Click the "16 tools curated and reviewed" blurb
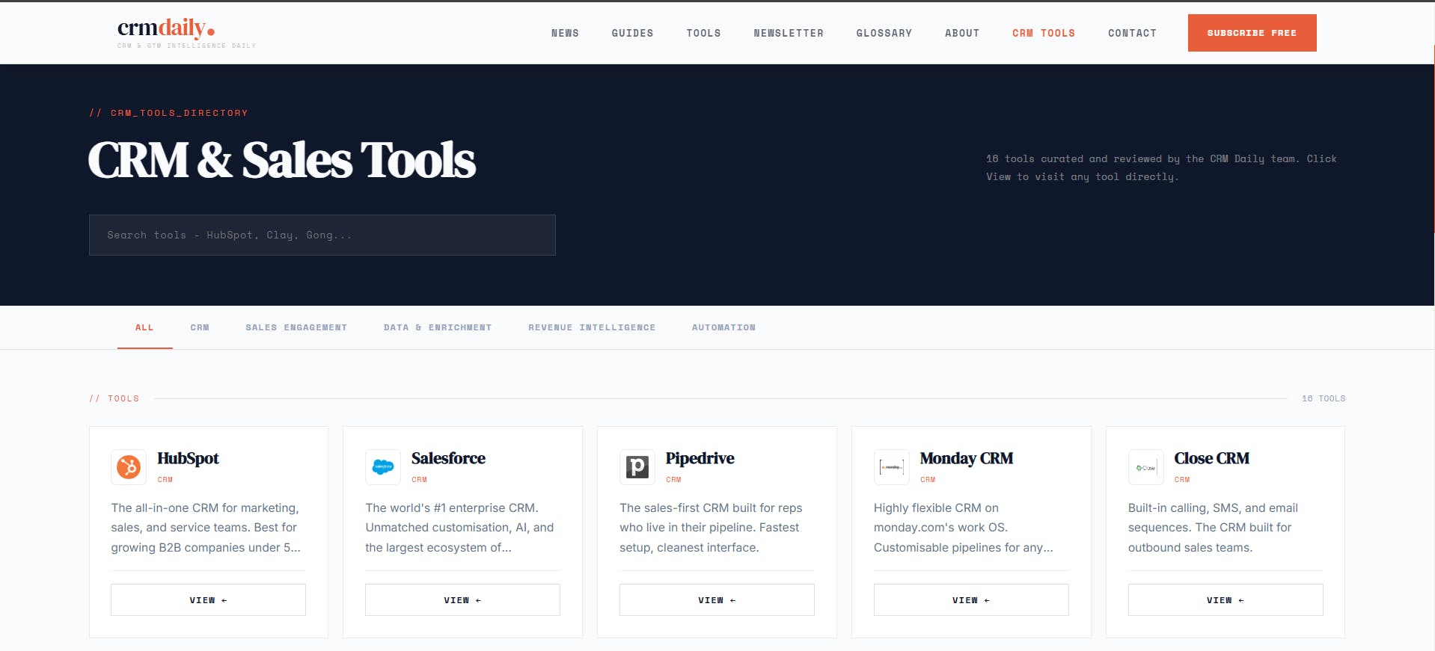1435x651 pixels. coord(1161,167)
